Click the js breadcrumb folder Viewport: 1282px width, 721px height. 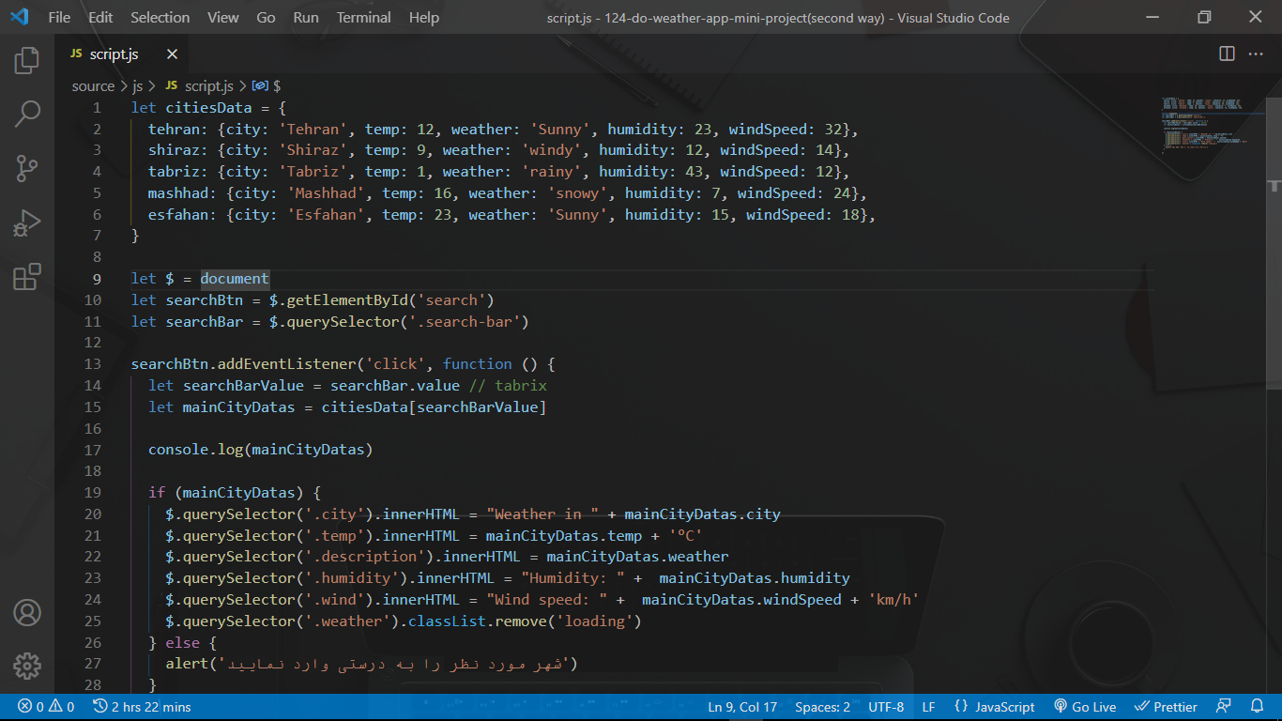[x=138, y=85]
